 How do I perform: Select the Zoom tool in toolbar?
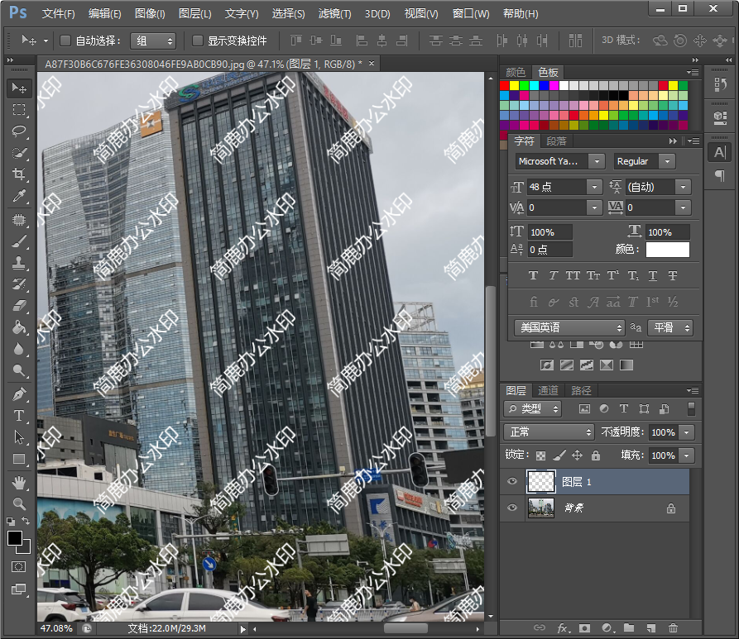click(x=19, y=503)
